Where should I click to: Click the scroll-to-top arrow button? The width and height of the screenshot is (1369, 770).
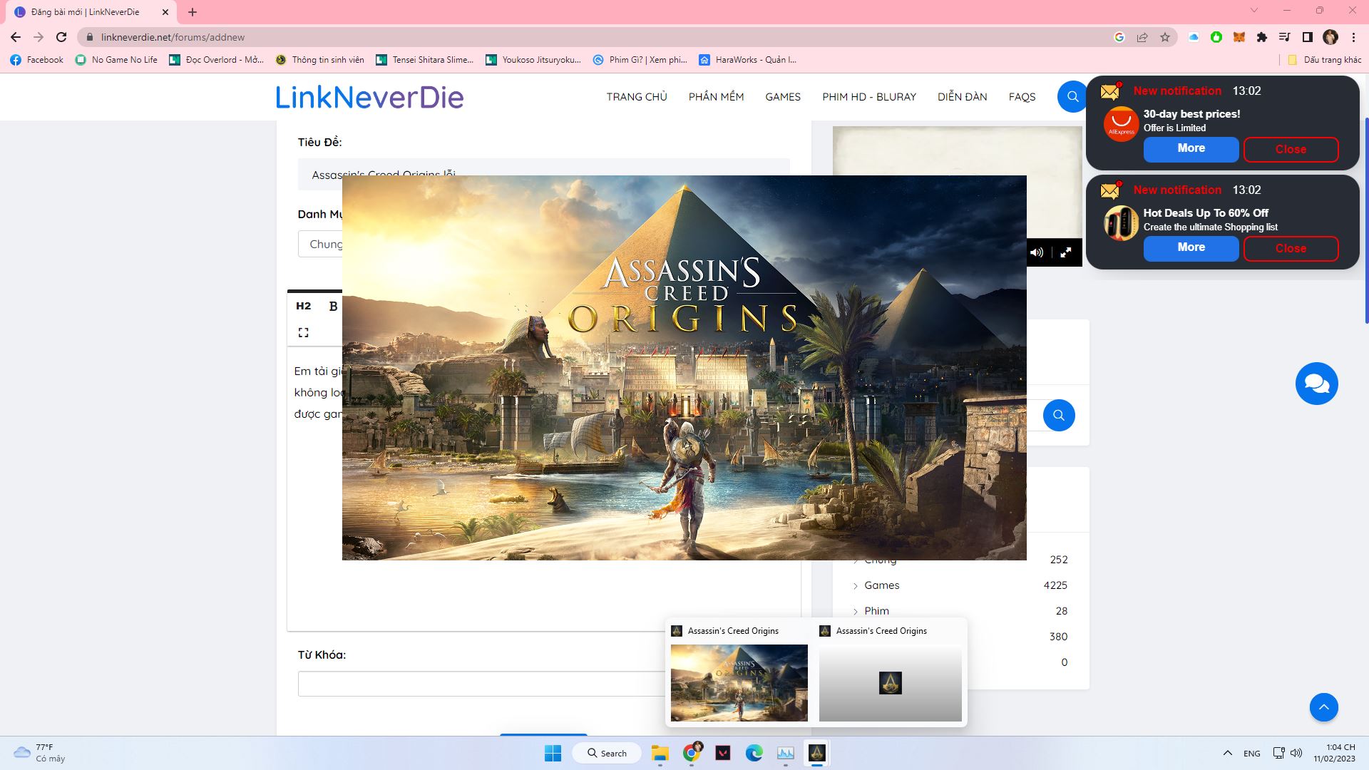(1324, 707)
